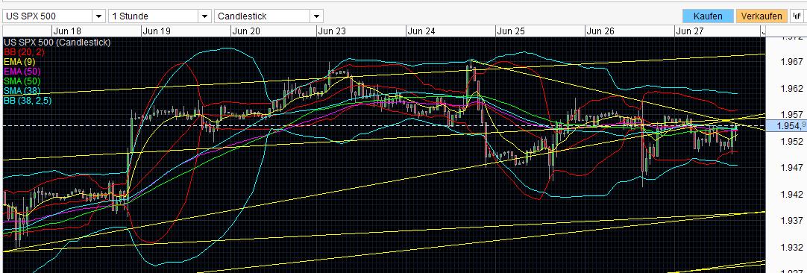Click the Jun 19 date label

tap(157, 31)
